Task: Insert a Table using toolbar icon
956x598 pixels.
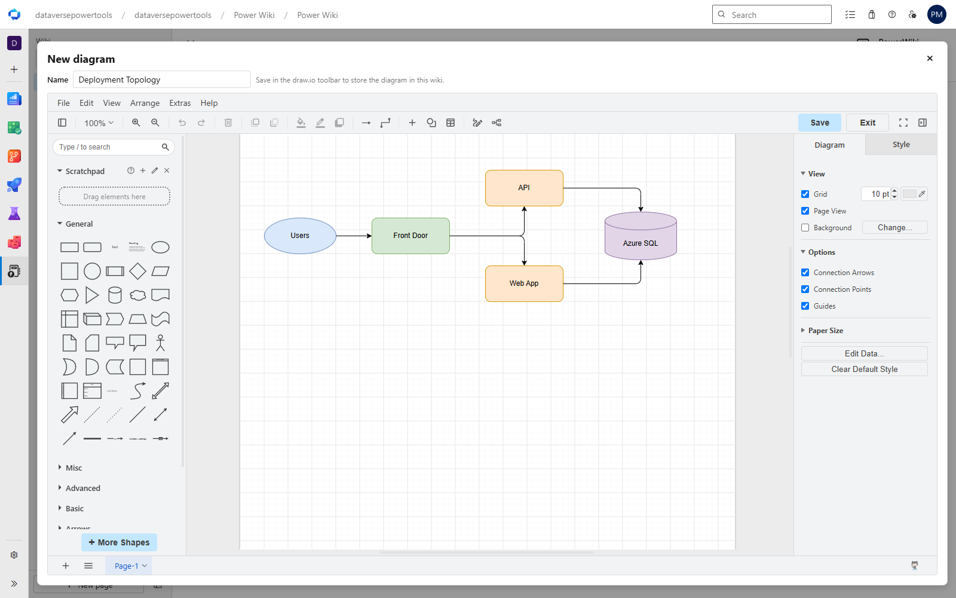Action: tap(451, 123)
